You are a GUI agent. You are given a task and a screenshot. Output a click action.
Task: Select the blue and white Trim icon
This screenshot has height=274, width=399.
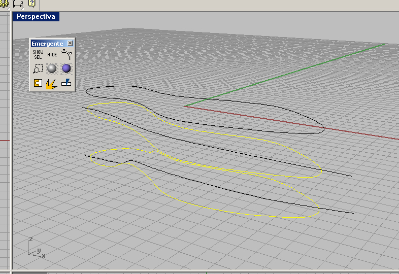(66, 82)
